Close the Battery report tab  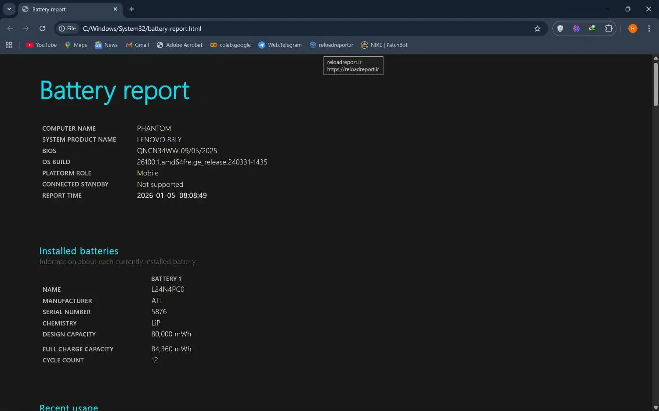[x=115, y=9]
